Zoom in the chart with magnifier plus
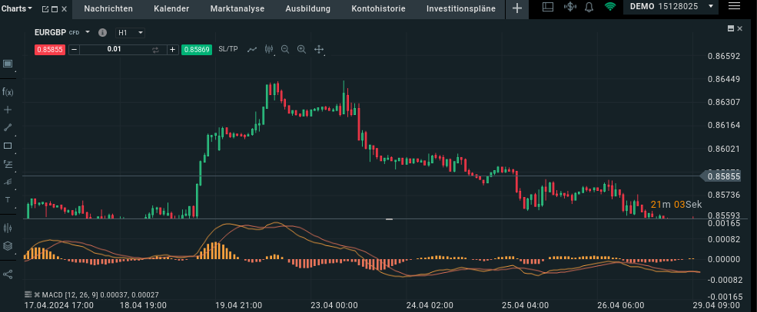This screenshot has height=312, width=757. click(302, 49)
